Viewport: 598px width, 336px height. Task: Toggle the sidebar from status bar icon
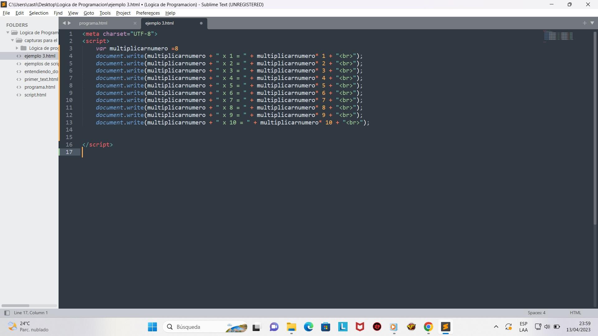pos(7,313)
